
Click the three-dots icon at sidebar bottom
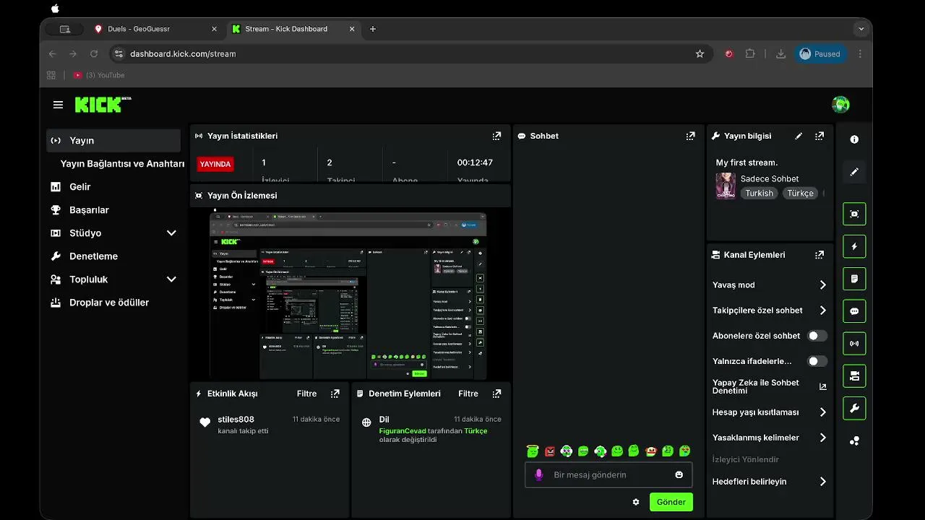pyautogui.click(x=854, y=441)
